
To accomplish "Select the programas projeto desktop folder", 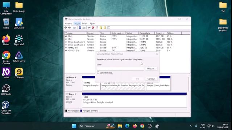I will 223,25.
